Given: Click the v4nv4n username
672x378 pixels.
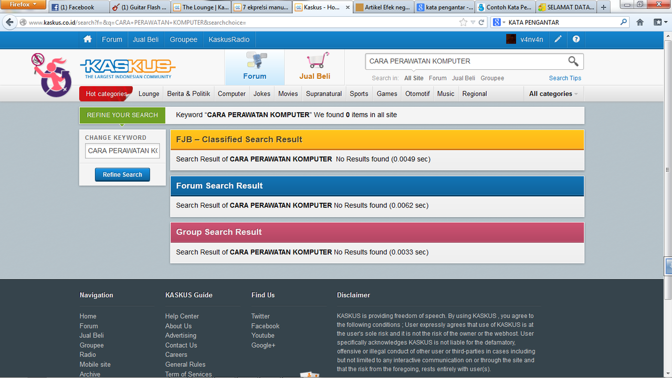Looking at the screenshot, I should pos(532,39).
